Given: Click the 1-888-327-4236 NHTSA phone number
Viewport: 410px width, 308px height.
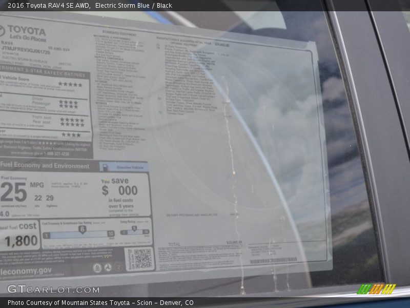Looking at the screenshot, I should click(56, 153).
